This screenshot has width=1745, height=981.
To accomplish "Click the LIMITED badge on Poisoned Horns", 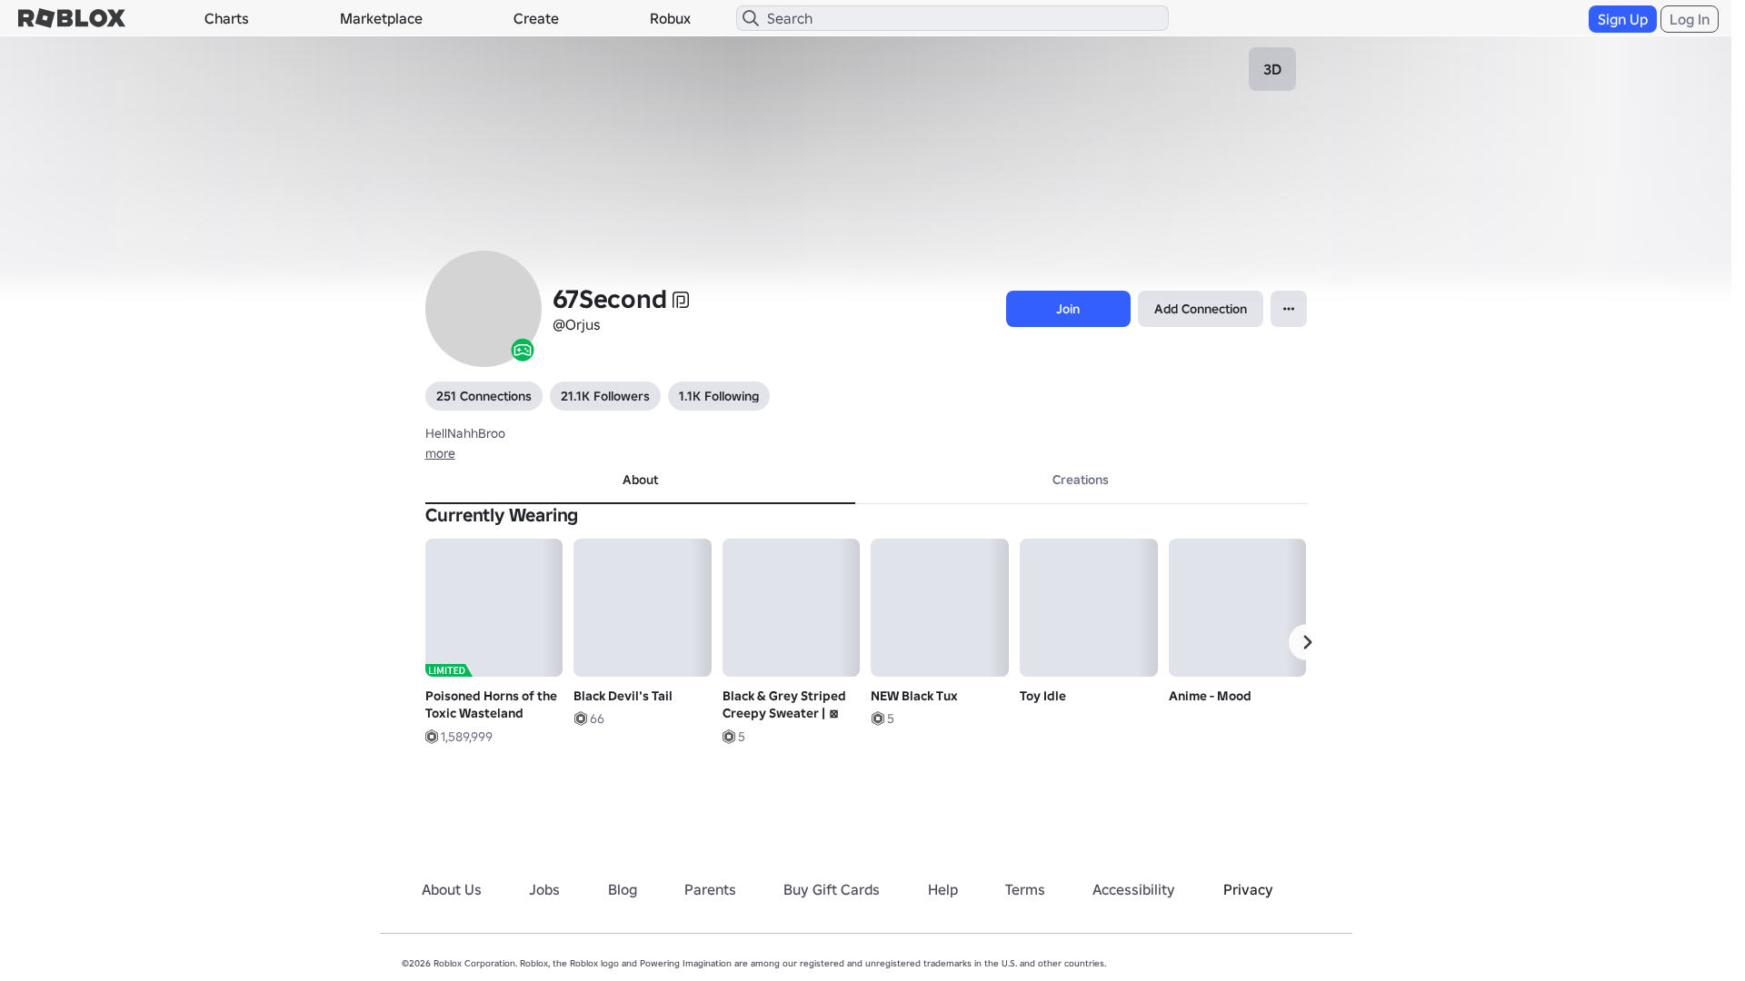I will [x=448, y=670].
